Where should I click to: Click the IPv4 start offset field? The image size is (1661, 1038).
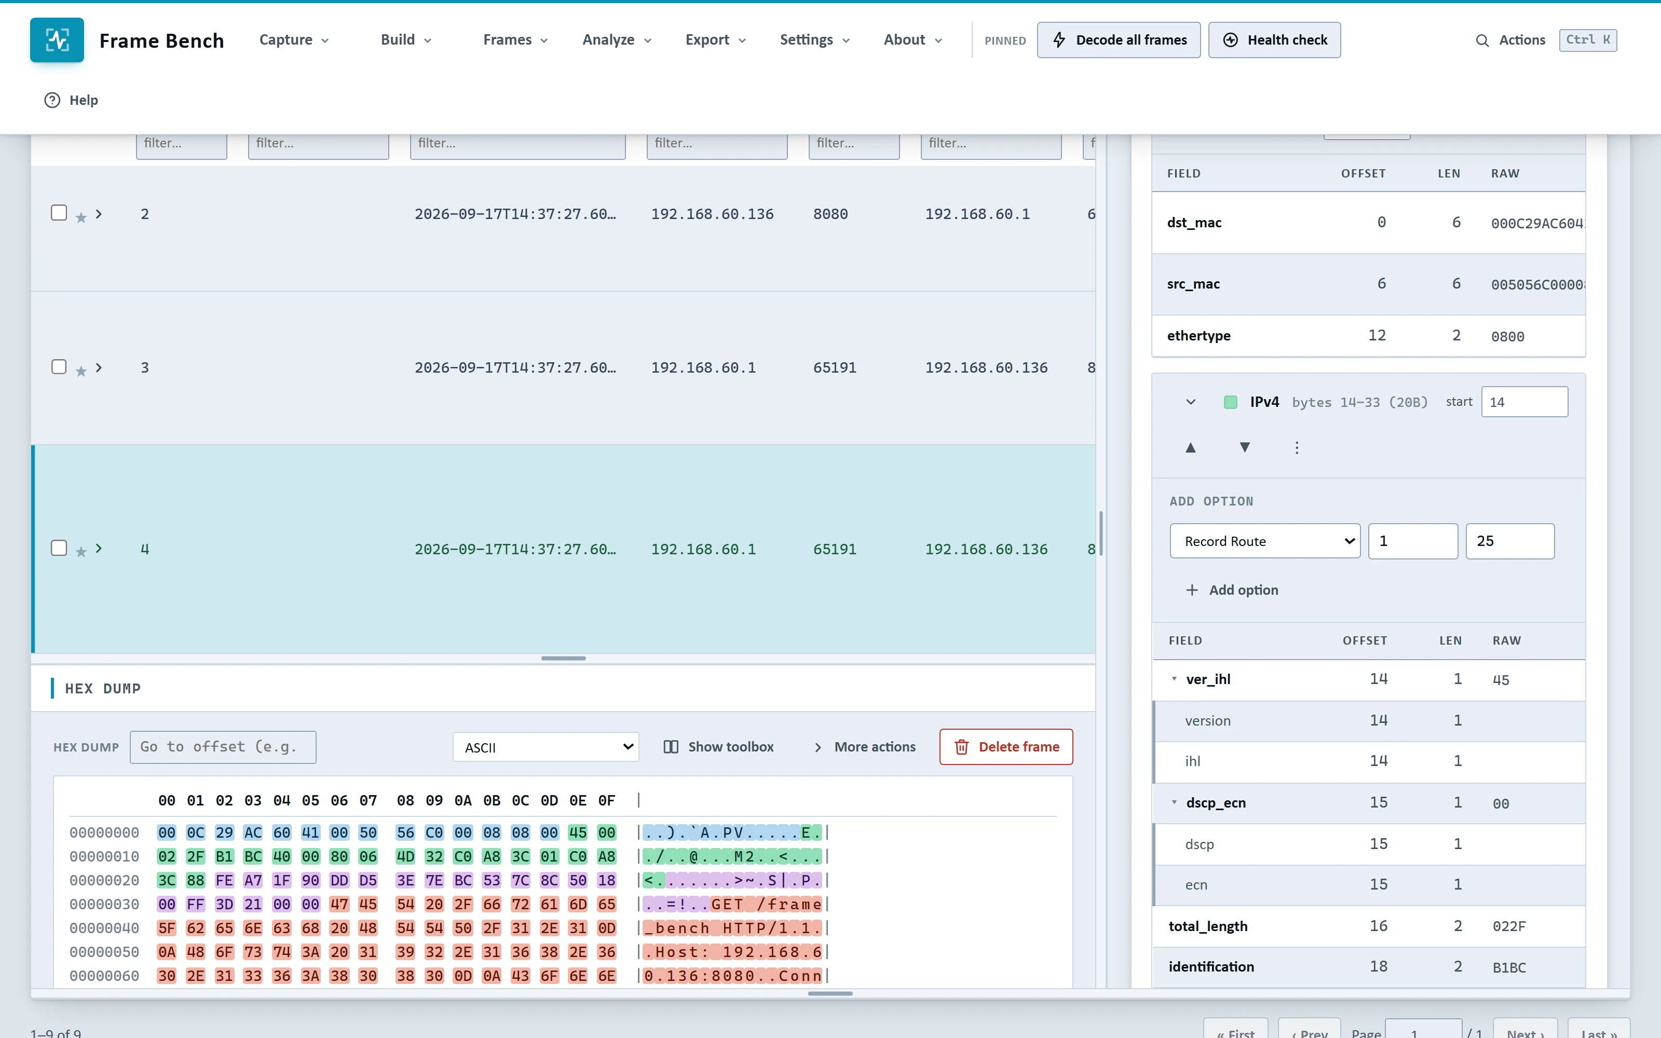(x=1524, y=402)
